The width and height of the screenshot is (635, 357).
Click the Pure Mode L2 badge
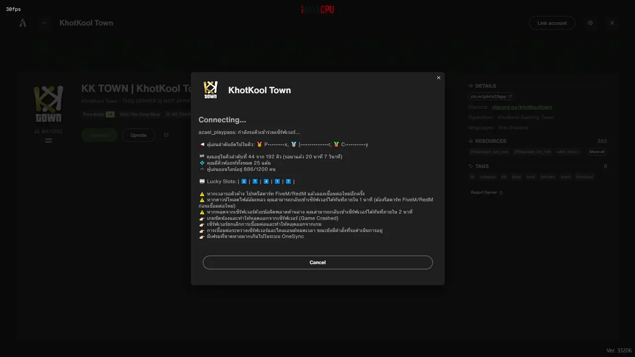click(99, 114)
